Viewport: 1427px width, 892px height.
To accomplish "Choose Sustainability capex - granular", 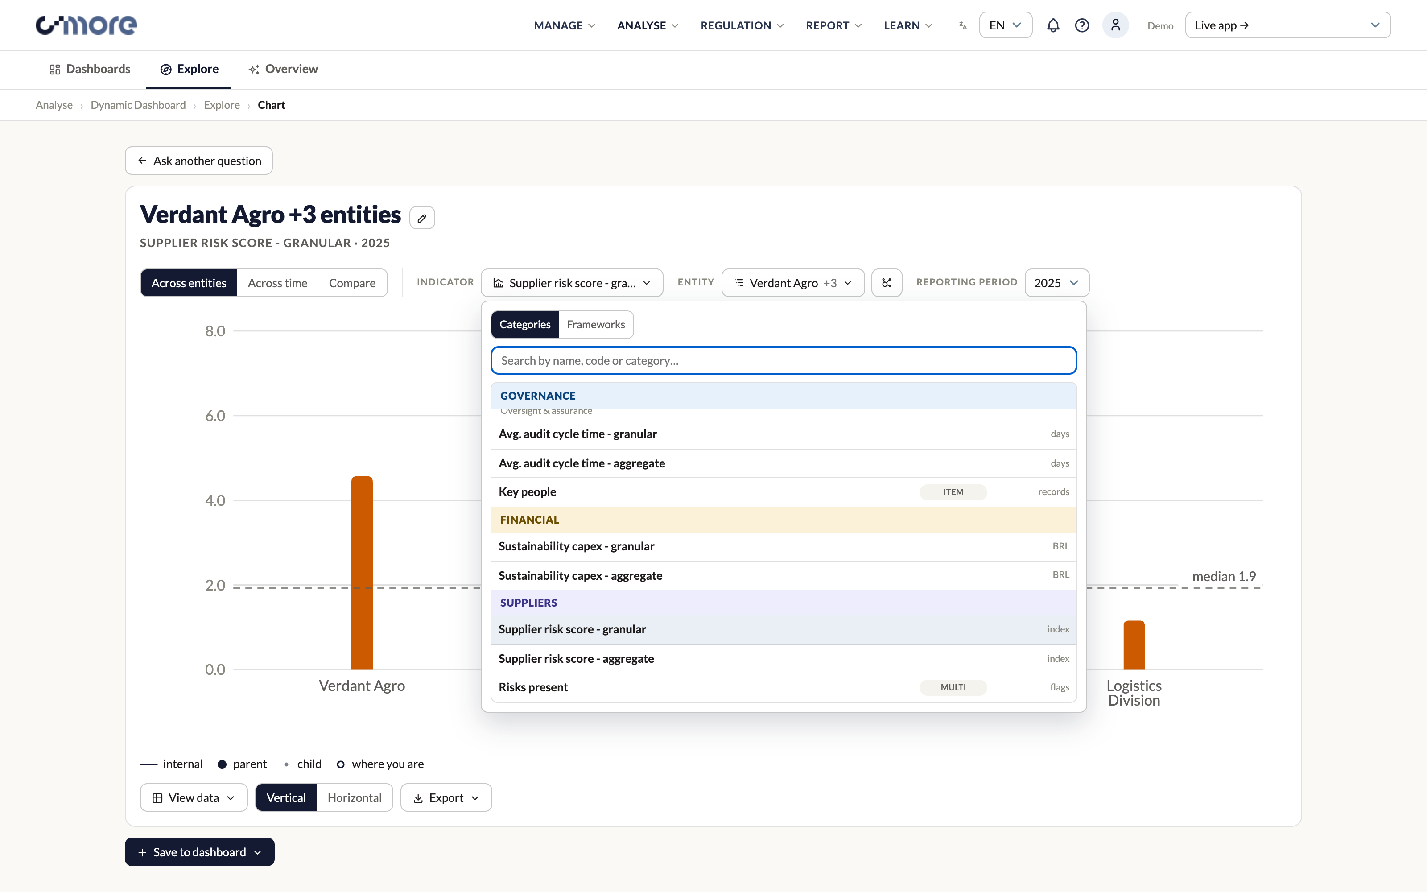I will (x=784, y=546).
